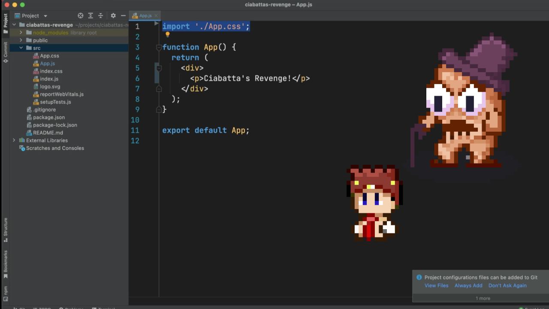Click the macOS green zoom window button
Image resolution: width=549 pixels, height=309 pixels.
[x=22, y=5]
